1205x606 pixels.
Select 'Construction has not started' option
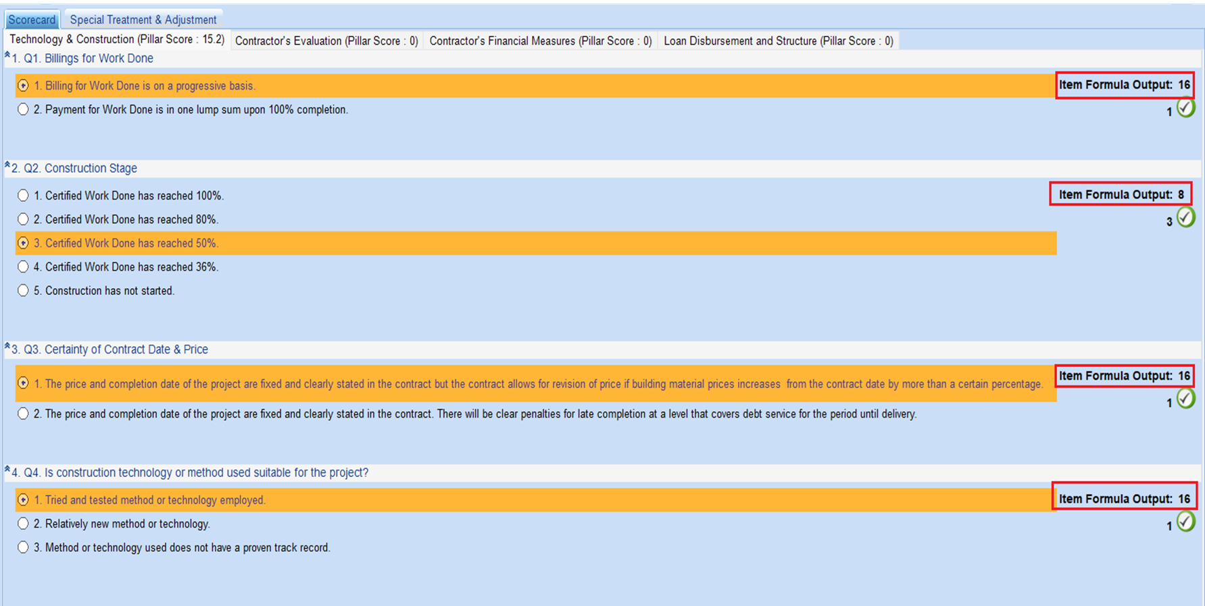coord(23,291)
